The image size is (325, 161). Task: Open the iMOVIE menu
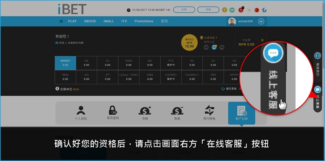[90, 21]
